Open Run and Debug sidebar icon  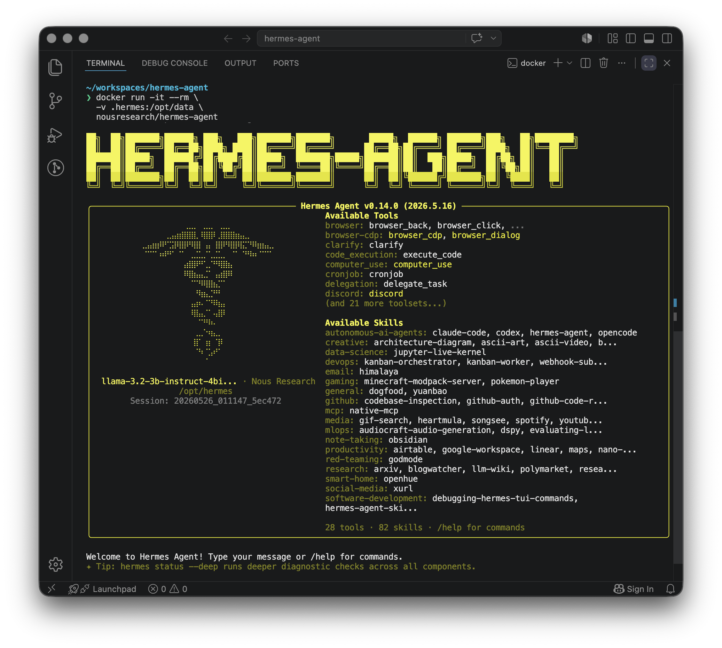click(x=55, y=135)
